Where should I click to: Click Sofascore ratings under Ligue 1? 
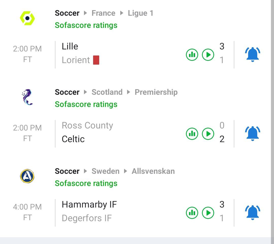tap(86, 25)
